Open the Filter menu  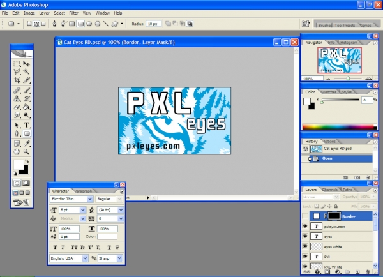(73, 13)
